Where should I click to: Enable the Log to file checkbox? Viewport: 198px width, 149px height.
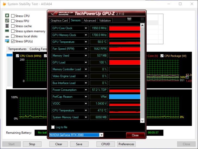[53, 127]
